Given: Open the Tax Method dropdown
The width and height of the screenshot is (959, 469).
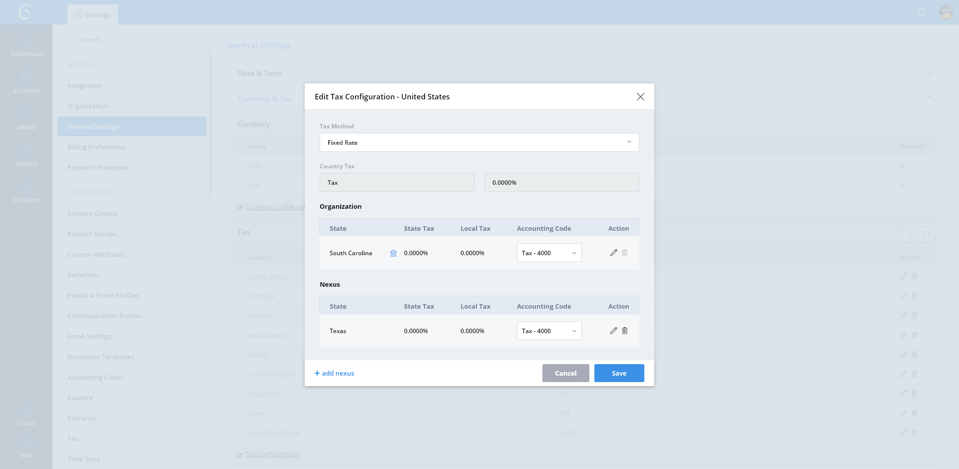Looking at the screenshot, I should point(479,142).
